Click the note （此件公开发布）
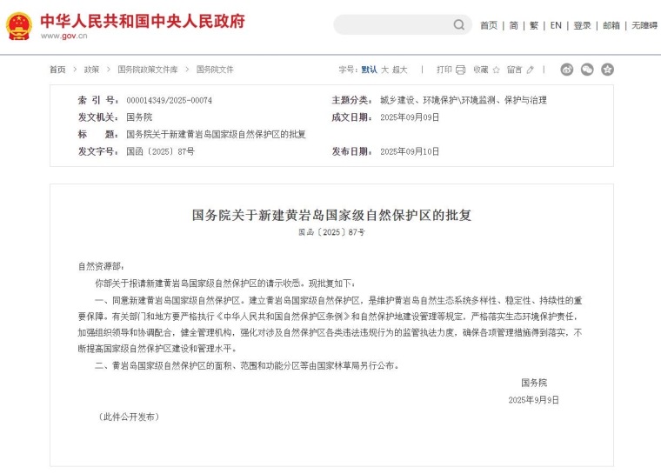Viewport: 661px width, 474px height. tap(129, 417)
